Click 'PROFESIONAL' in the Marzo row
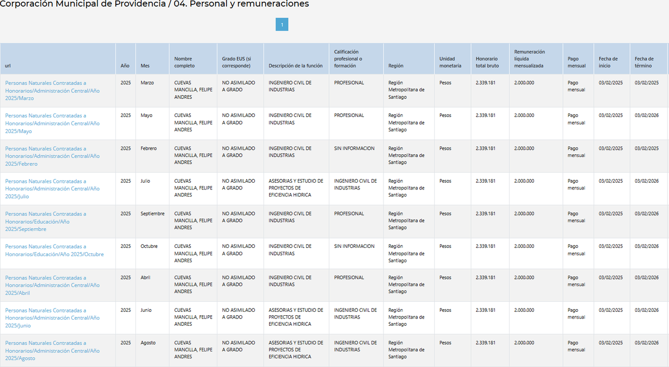 [x=349, y=82]
